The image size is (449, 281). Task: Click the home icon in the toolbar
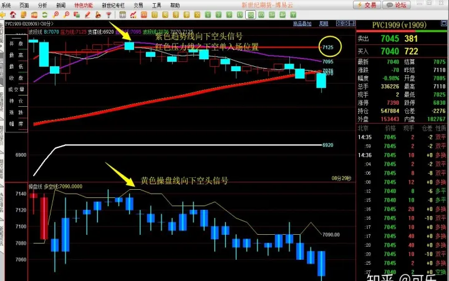pyautogui.click(x=13, y=14)
